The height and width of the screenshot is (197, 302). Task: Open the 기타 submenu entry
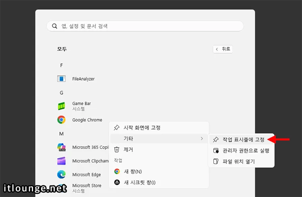pos(159,138)
